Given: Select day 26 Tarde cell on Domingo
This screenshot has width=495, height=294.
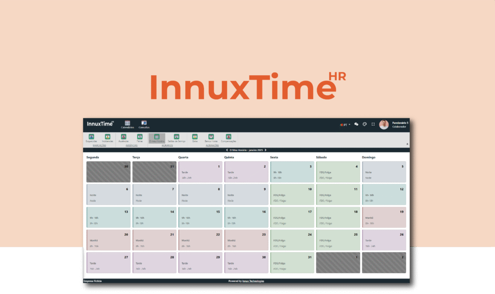Looking at the screenshot, I should coord(384,240).
